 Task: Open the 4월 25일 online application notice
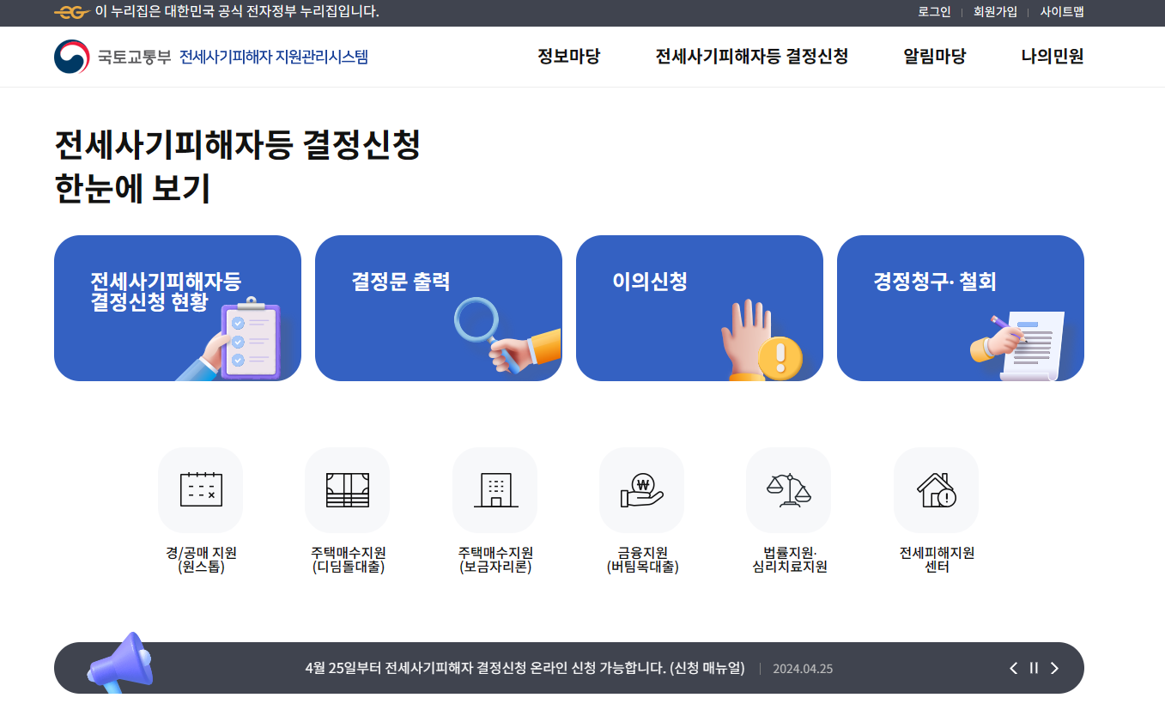click(x=525, y=668)
